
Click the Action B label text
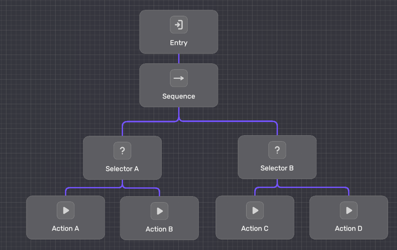[159, 229]
